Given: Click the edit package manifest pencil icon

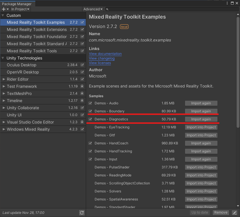Looking at the screenshot, I should pos(234,212).
